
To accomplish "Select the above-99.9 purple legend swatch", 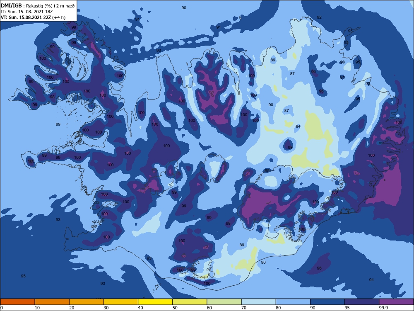I will tap(397, 302).
